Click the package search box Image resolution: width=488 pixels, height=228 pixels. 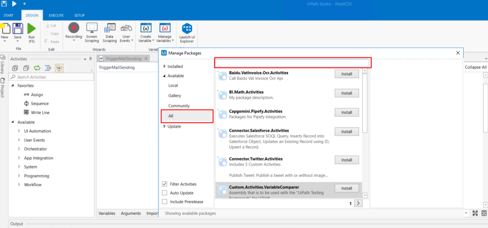coord(292,63)
